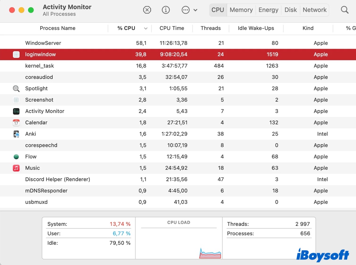Screen dimensions: 356x265
Task: Switch to the Disk tab
Action: pos(290,10)
